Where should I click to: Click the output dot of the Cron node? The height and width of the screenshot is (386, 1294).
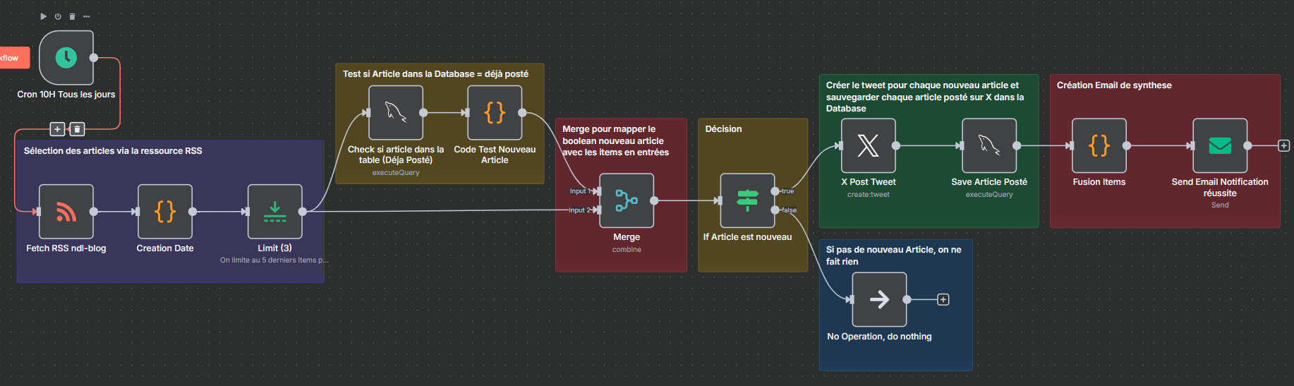pyautogui.click(x=94, y=58)
